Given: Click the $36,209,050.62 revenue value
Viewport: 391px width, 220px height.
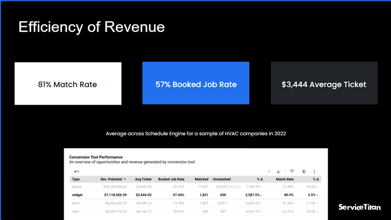Looking at the screenshot, I should (115, 187).
